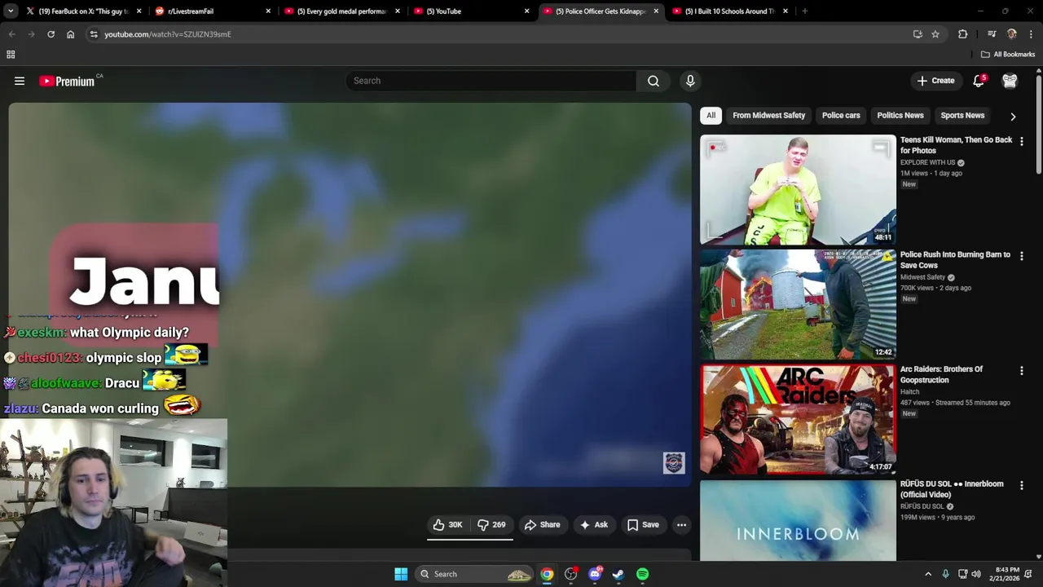The image size is (1043, 587).
Task: Open Police Rush Into Burning Barn thumbnail
Action: tap(798, 305)
